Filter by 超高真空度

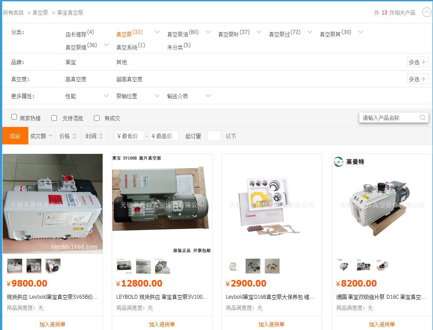click(129, 80)
